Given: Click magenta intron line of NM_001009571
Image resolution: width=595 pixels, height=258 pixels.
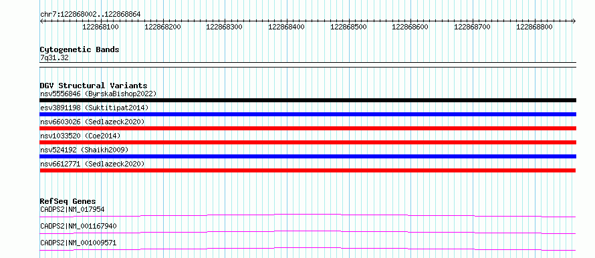Looking at the screenshot, I should tap(308, 248).
